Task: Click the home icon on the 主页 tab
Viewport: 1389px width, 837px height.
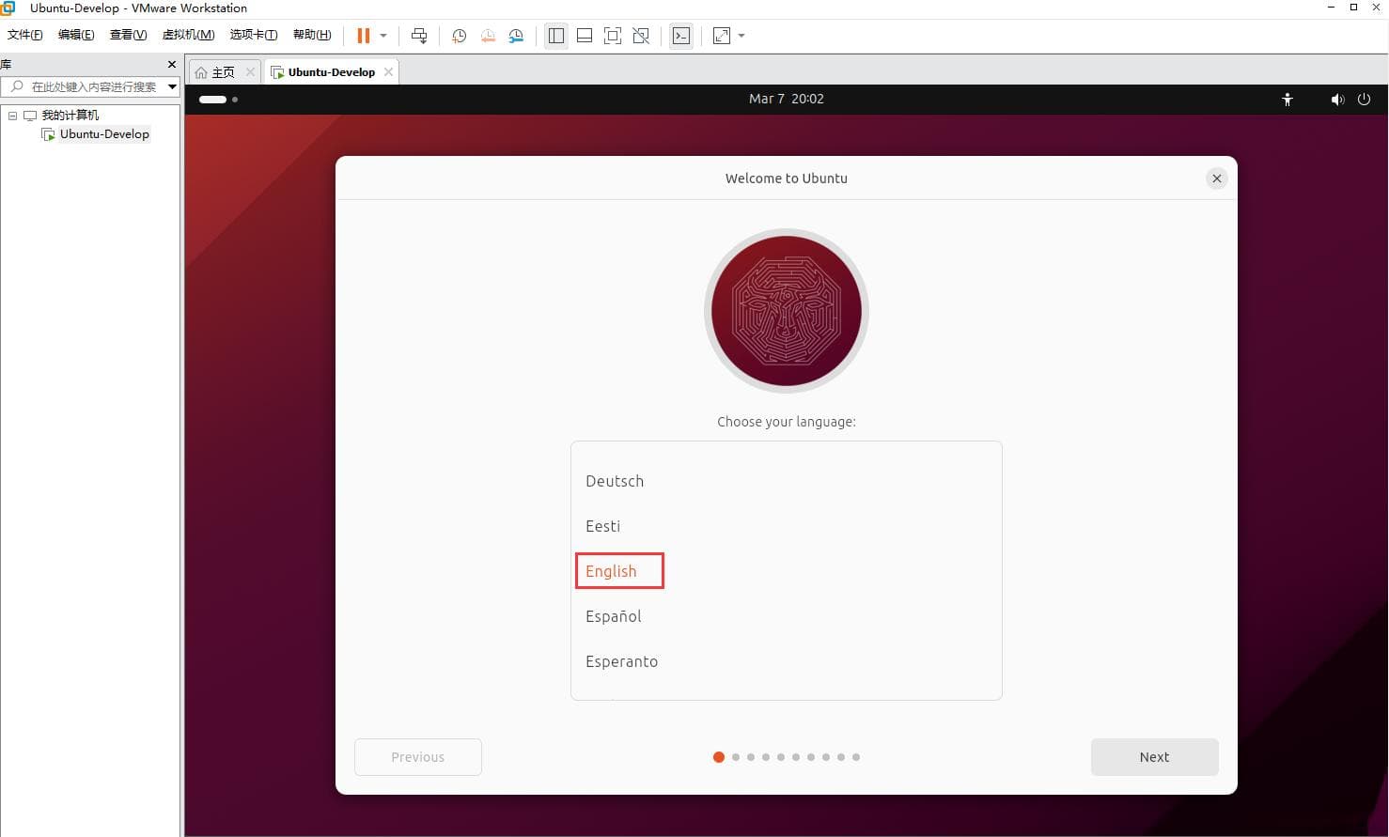Action: [201, 72]
